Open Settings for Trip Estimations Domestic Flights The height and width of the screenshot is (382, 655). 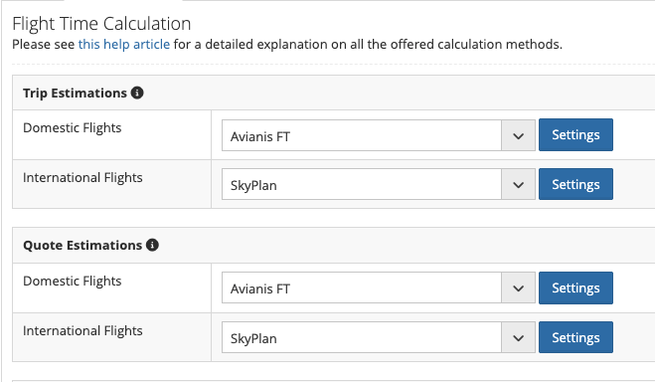click(575, 135)
